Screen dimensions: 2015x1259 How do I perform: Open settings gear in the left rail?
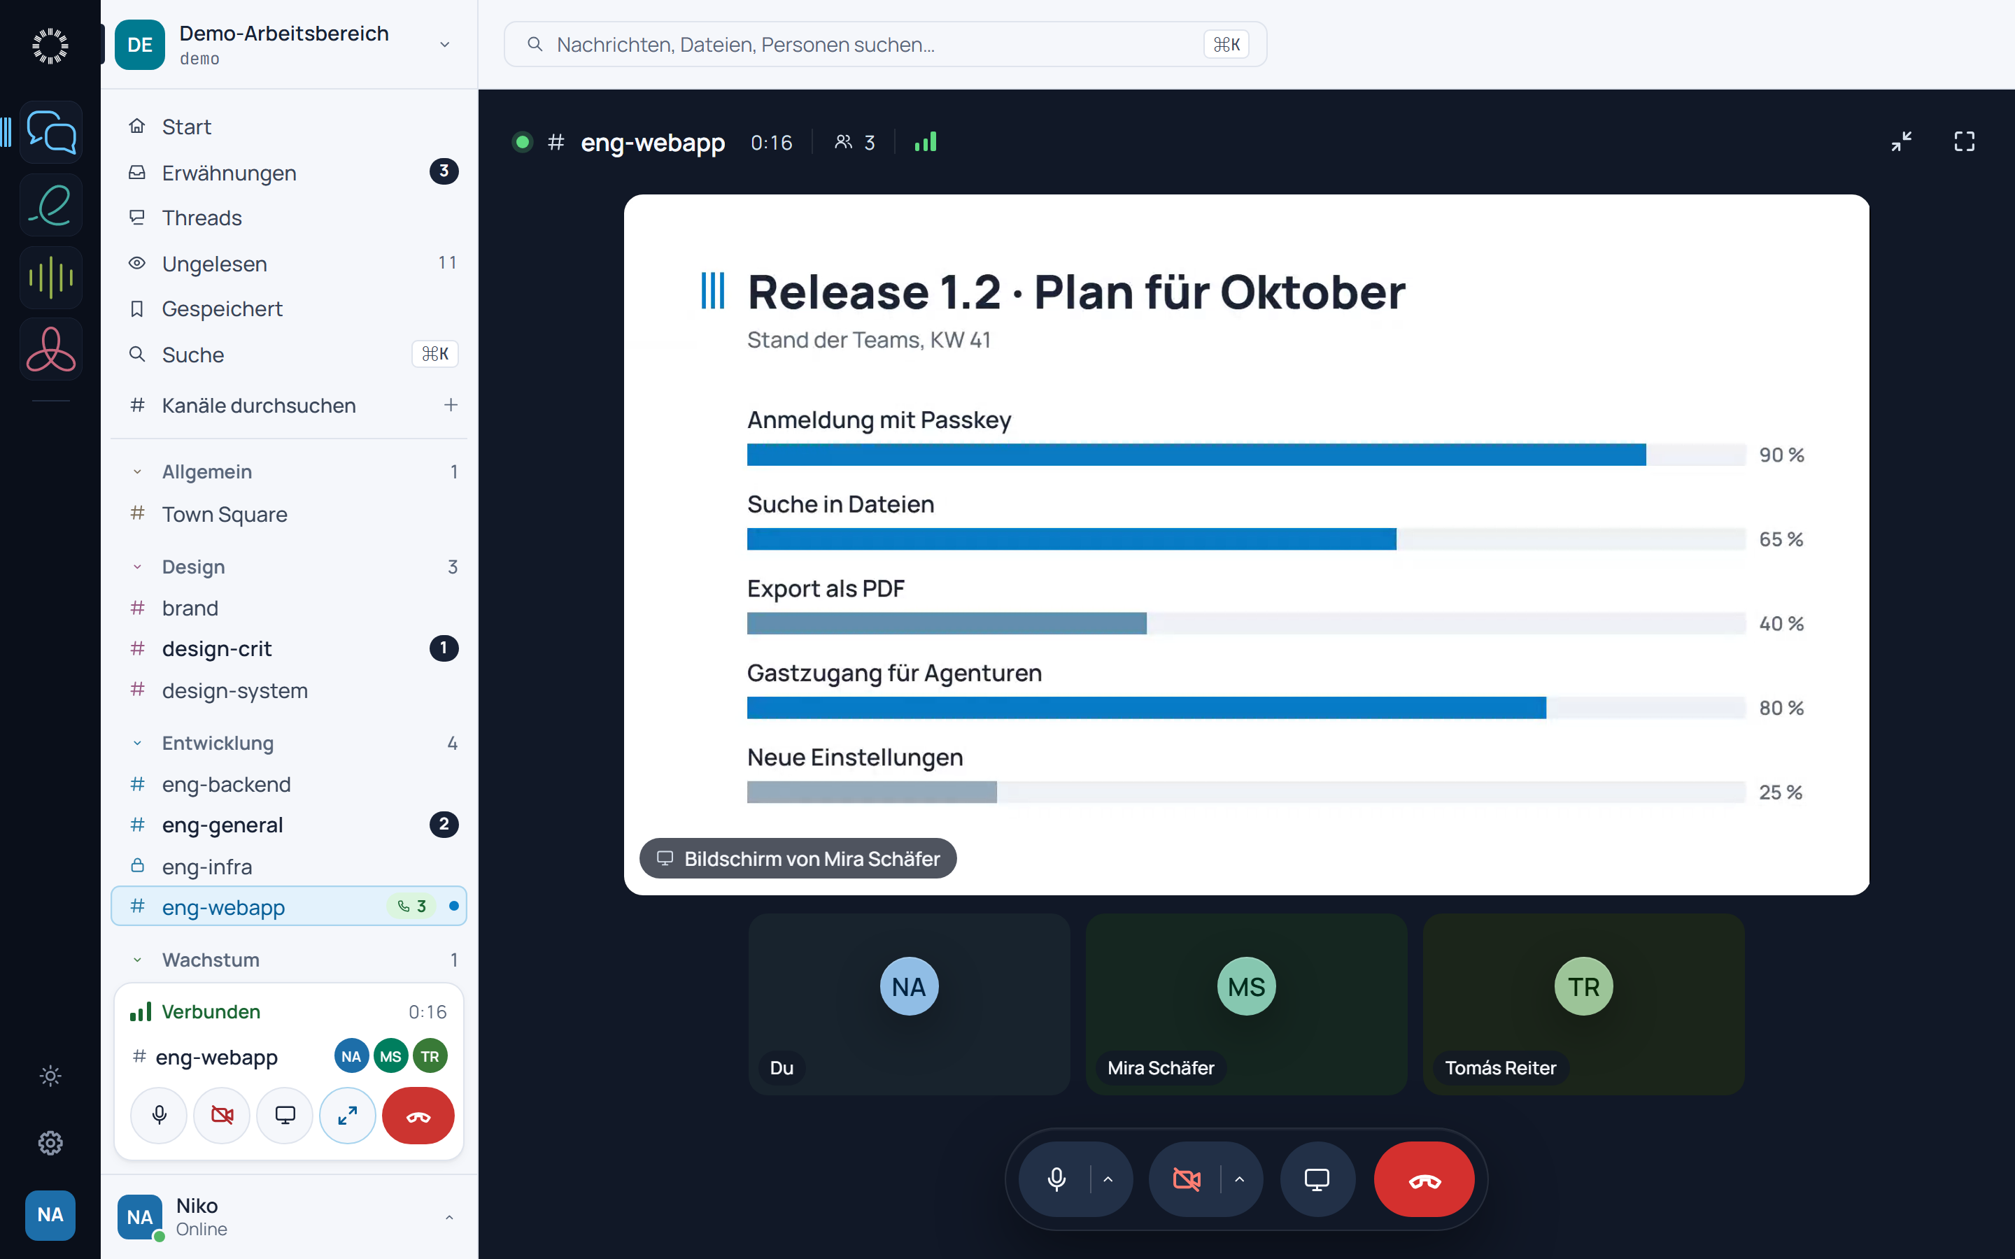(x=50, y=1142)
